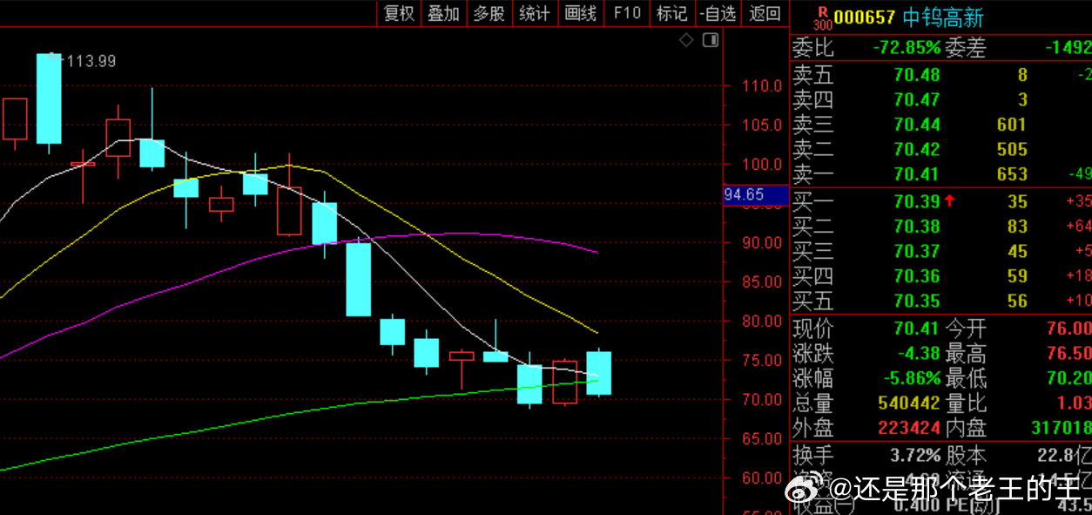Click the 卖二 volume 505
Image resolution: width=1092 pixels, height=515 pixels.
[x=1013, y=149]
